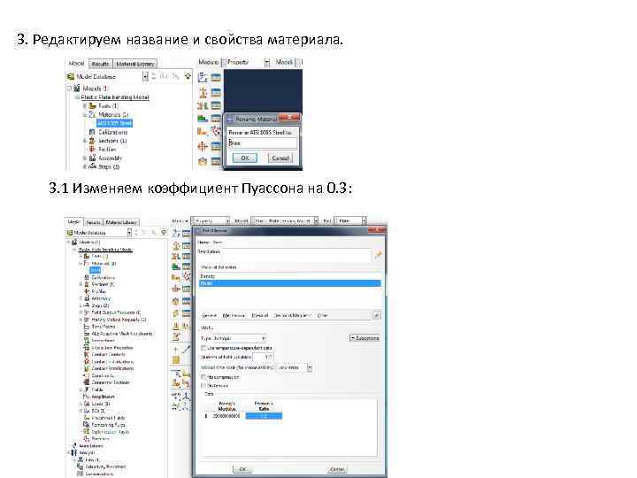Click the Material Manager icon beside the Edit Material dialog
Viewport: 637px width, 478px height.
point(186,234)
